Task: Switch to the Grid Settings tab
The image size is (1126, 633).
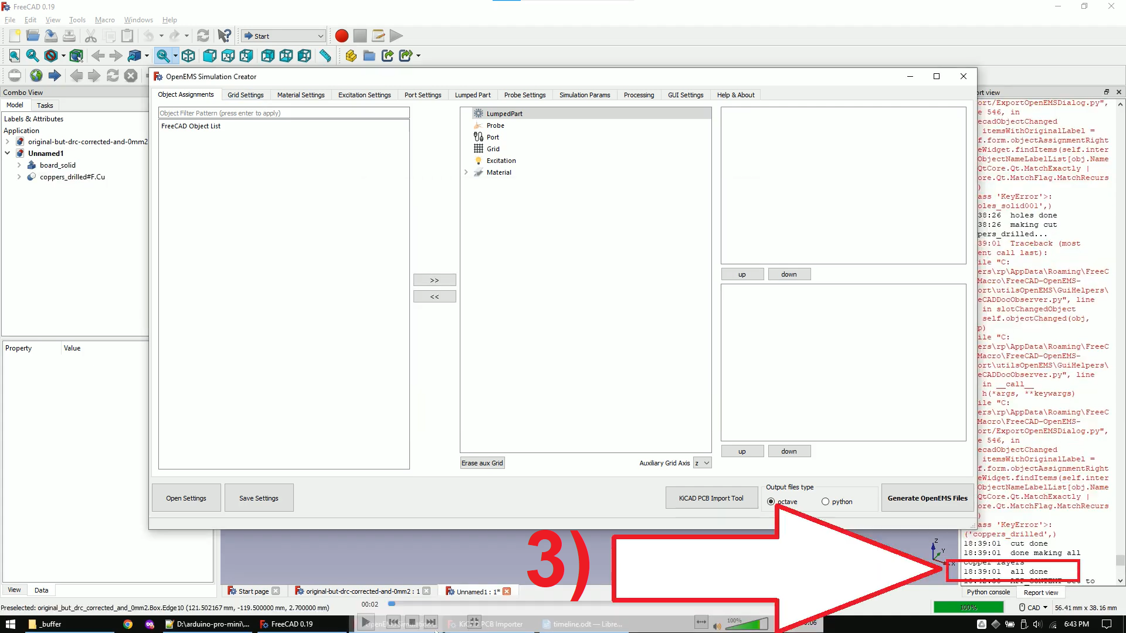Action: click(x=245, y=95)
